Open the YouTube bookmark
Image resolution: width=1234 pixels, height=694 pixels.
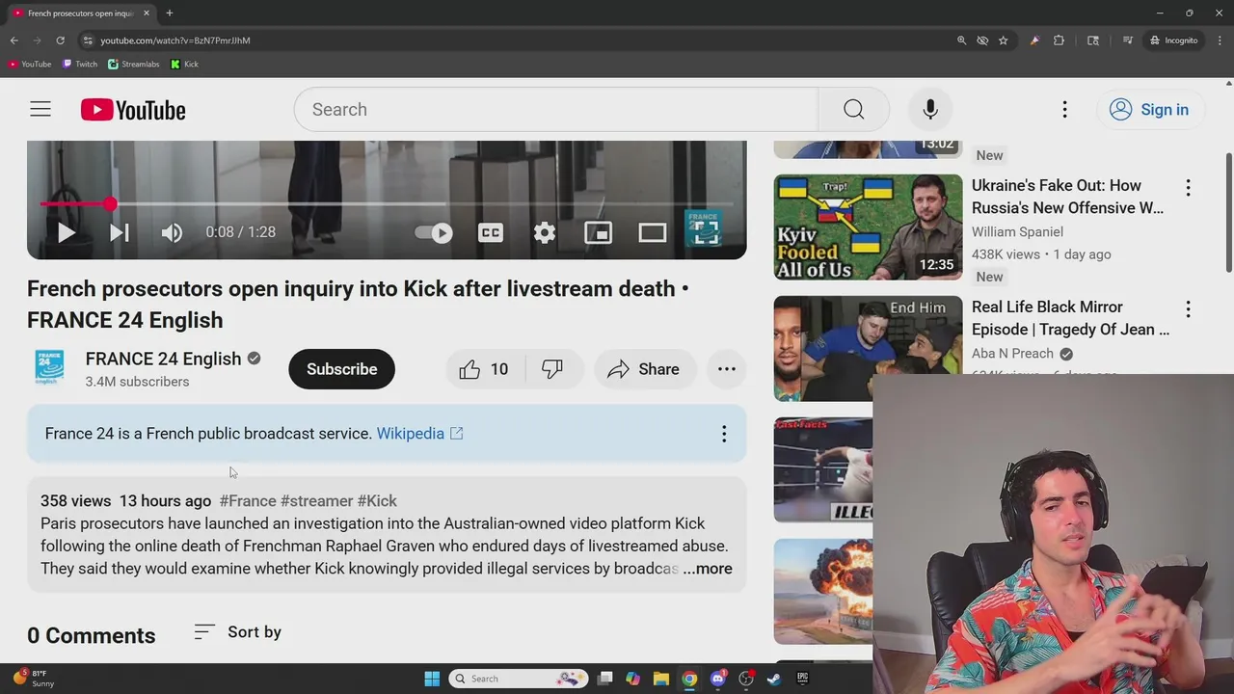(x=30, y=65)
